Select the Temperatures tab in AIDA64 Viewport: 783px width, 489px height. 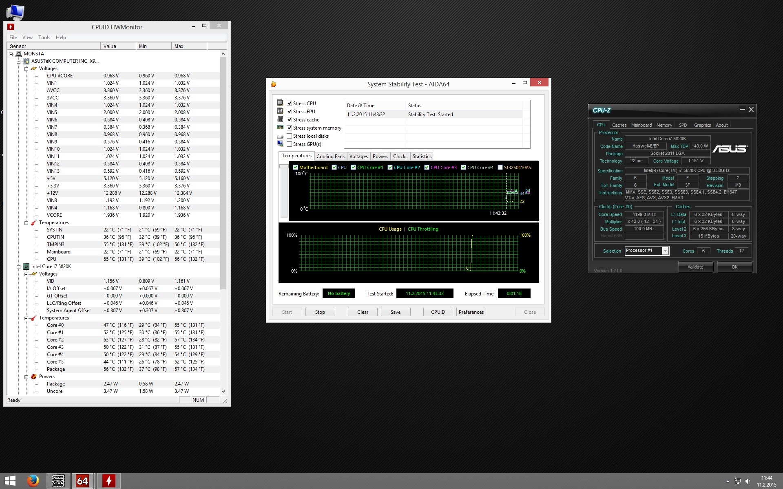click(296, 156)
